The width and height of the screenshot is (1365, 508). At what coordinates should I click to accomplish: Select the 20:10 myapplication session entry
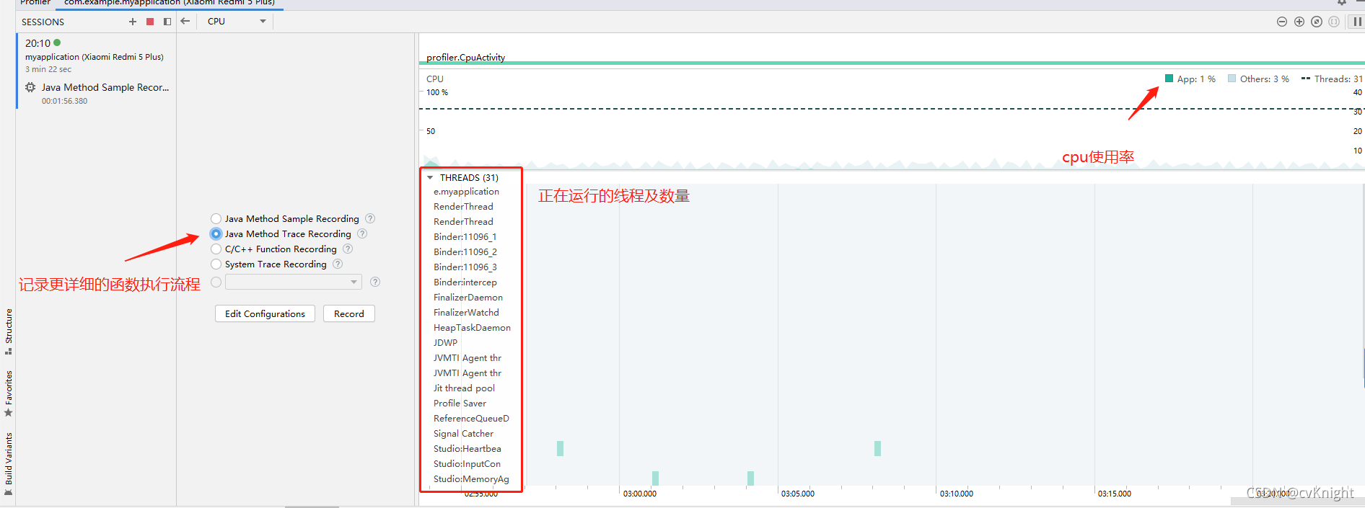(96, 56)
